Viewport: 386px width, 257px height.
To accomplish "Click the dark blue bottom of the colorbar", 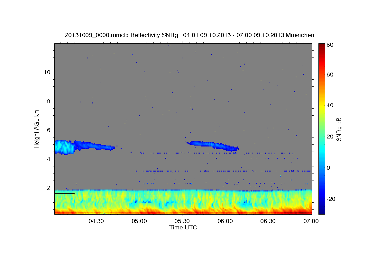I will (322, 210).
